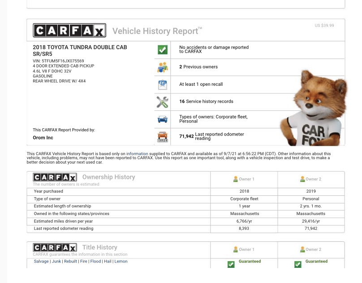Click Owner 2's year purchased '2019'

(311, 191)
